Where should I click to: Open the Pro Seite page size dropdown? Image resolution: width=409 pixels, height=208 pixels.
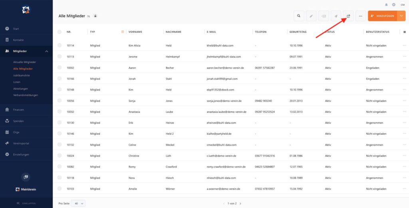click(78, 203)
